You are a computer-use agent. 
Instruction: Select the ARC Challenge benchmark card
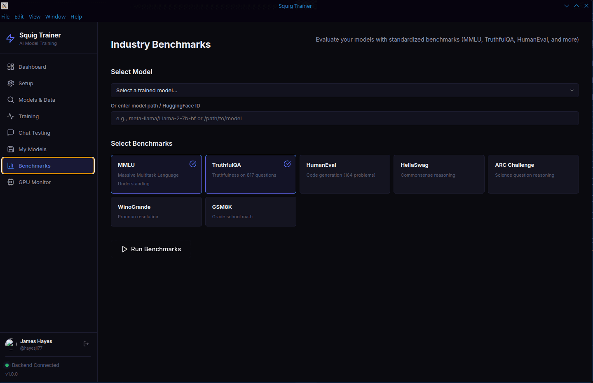(533, 174)
